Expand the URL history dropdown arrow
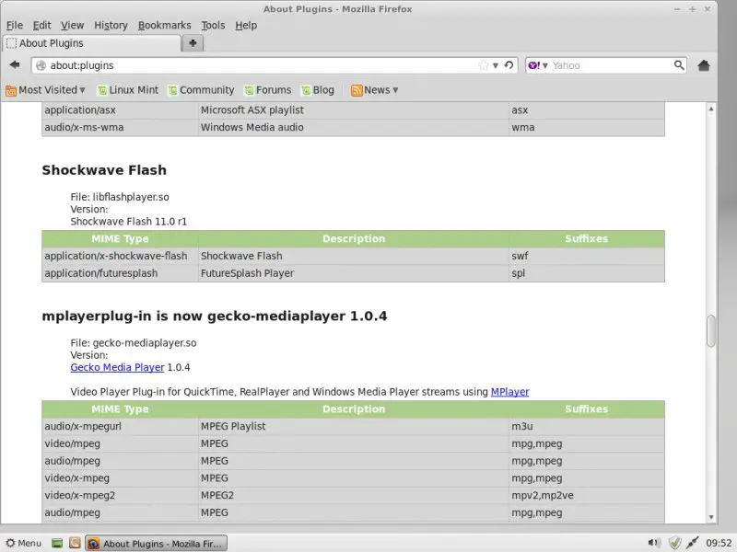The height and width of the screenshot is (552, 737). click(495, 65)
